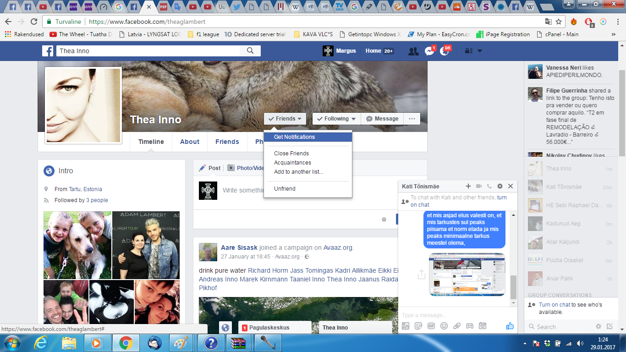Open the Timeline tab

[x=151, y=142]
